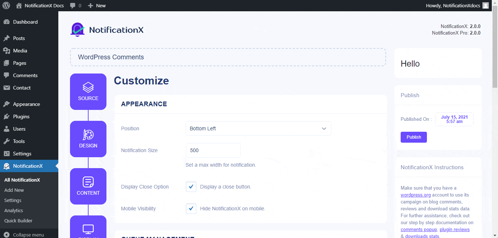Go to the DESIGN step palette icon
Screen dimensions: 498x238
88,135
